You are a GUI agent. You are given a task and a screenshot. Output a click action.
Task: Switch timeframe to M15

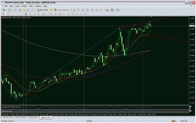coord(60,14)
